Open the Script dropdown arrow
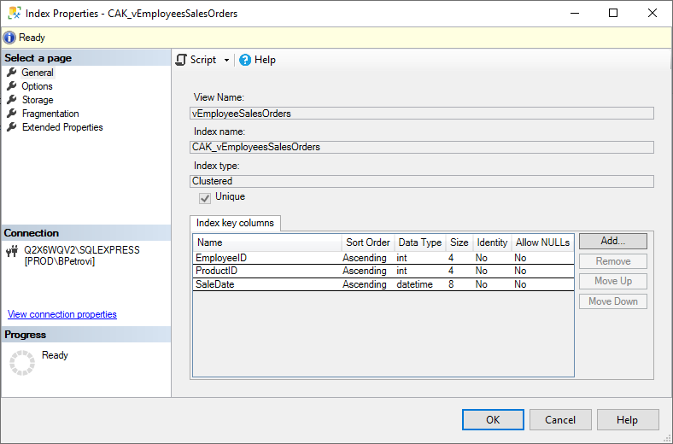 (x=226, y=60)
